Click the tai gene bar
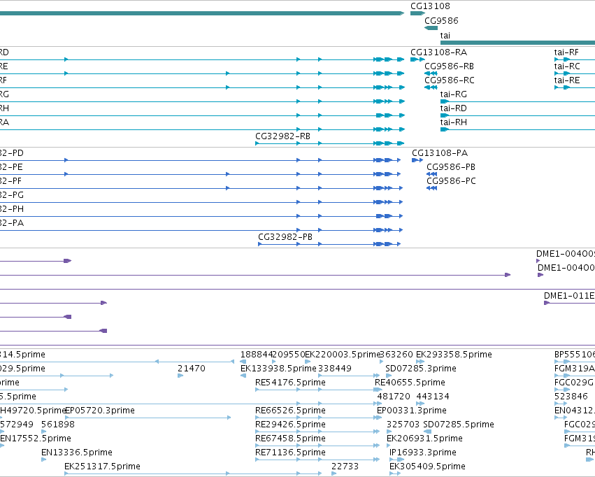Viewport: 595px width, 477px height. 517,43
